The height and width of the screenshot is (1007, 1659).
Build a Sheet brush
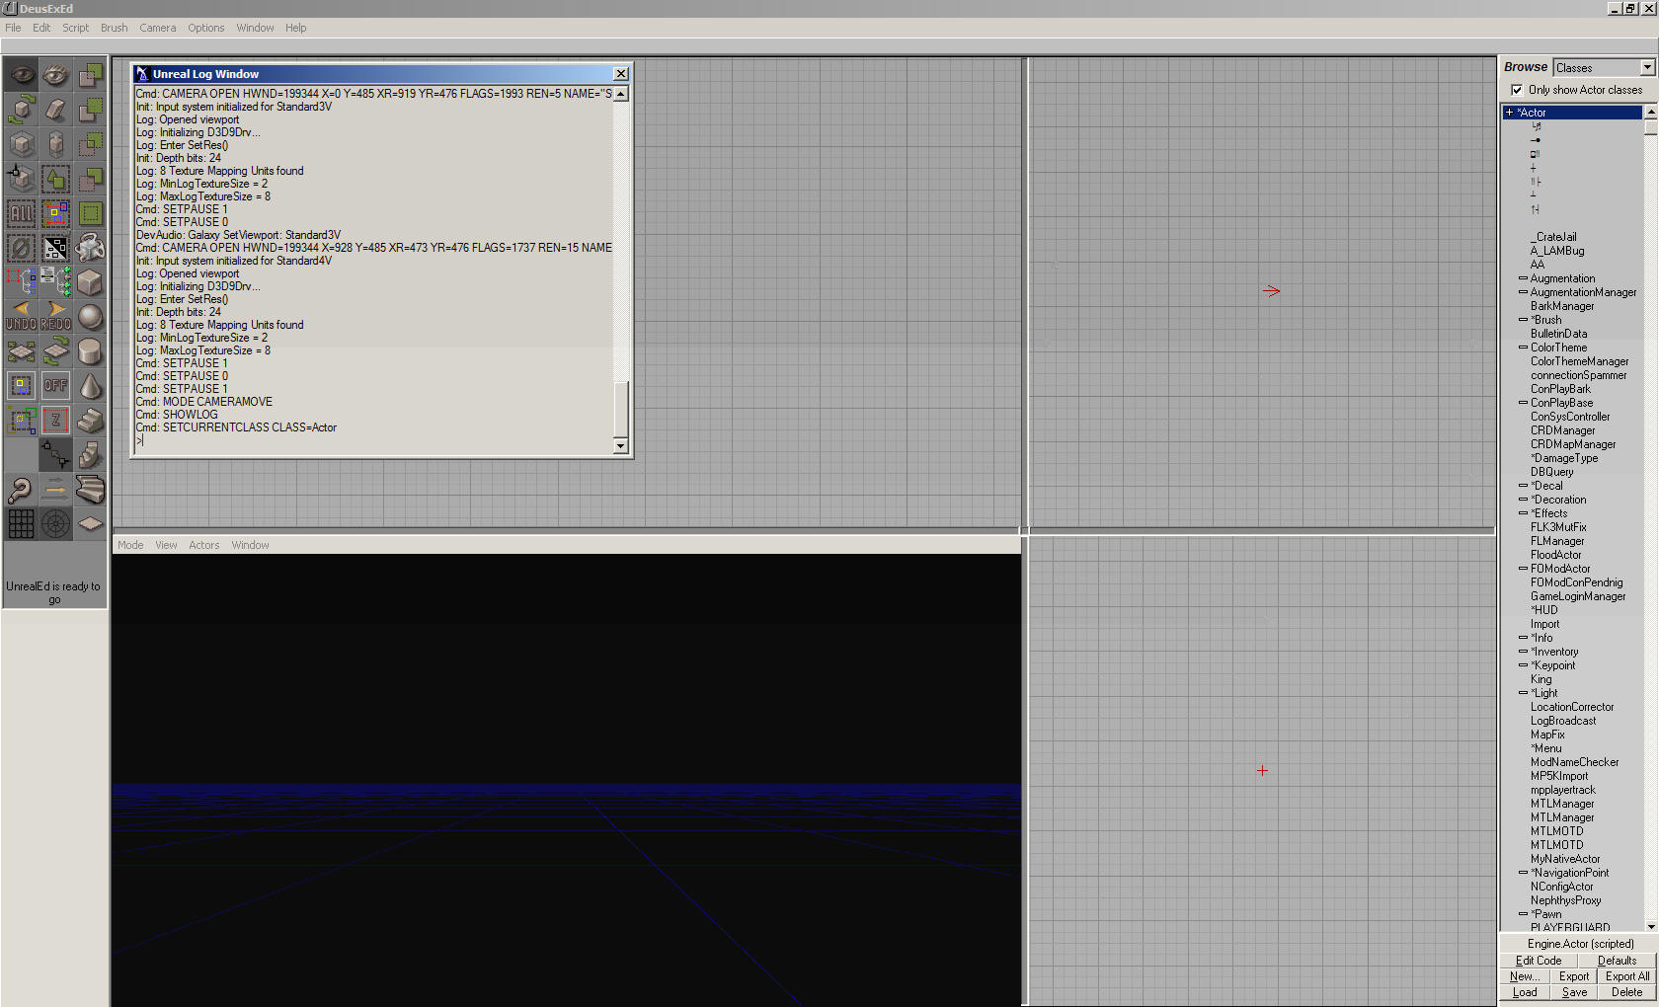point(91,524)
